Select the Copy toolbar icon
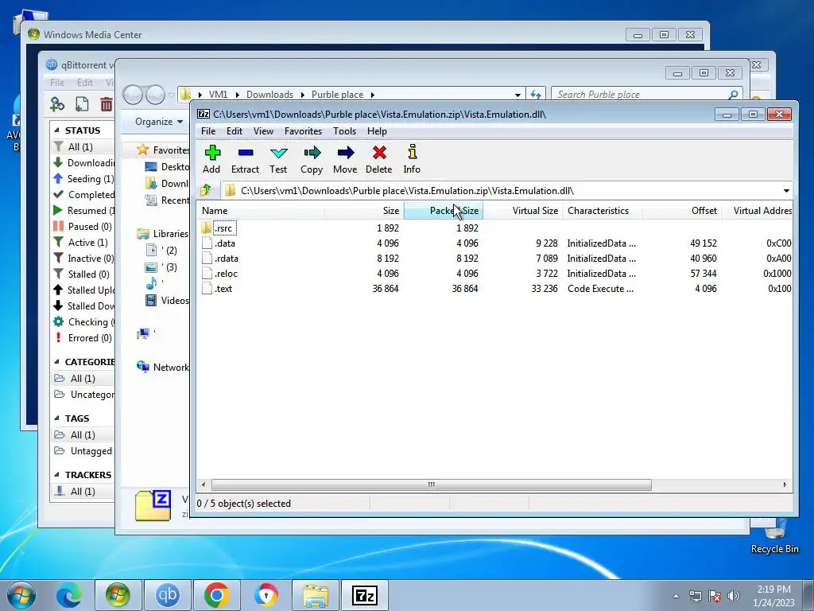This screenshot has height=611, width=814. 312,153
